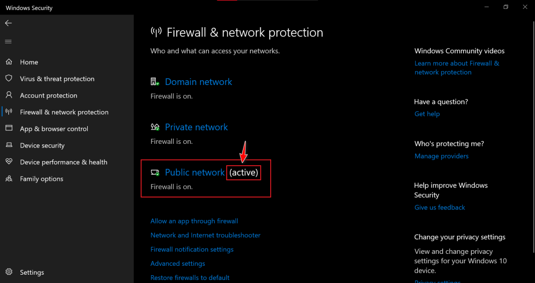Open Network and Internet troubleshooter
The width and height of the screenshot is (535, 283).
(x=205, y=235)
